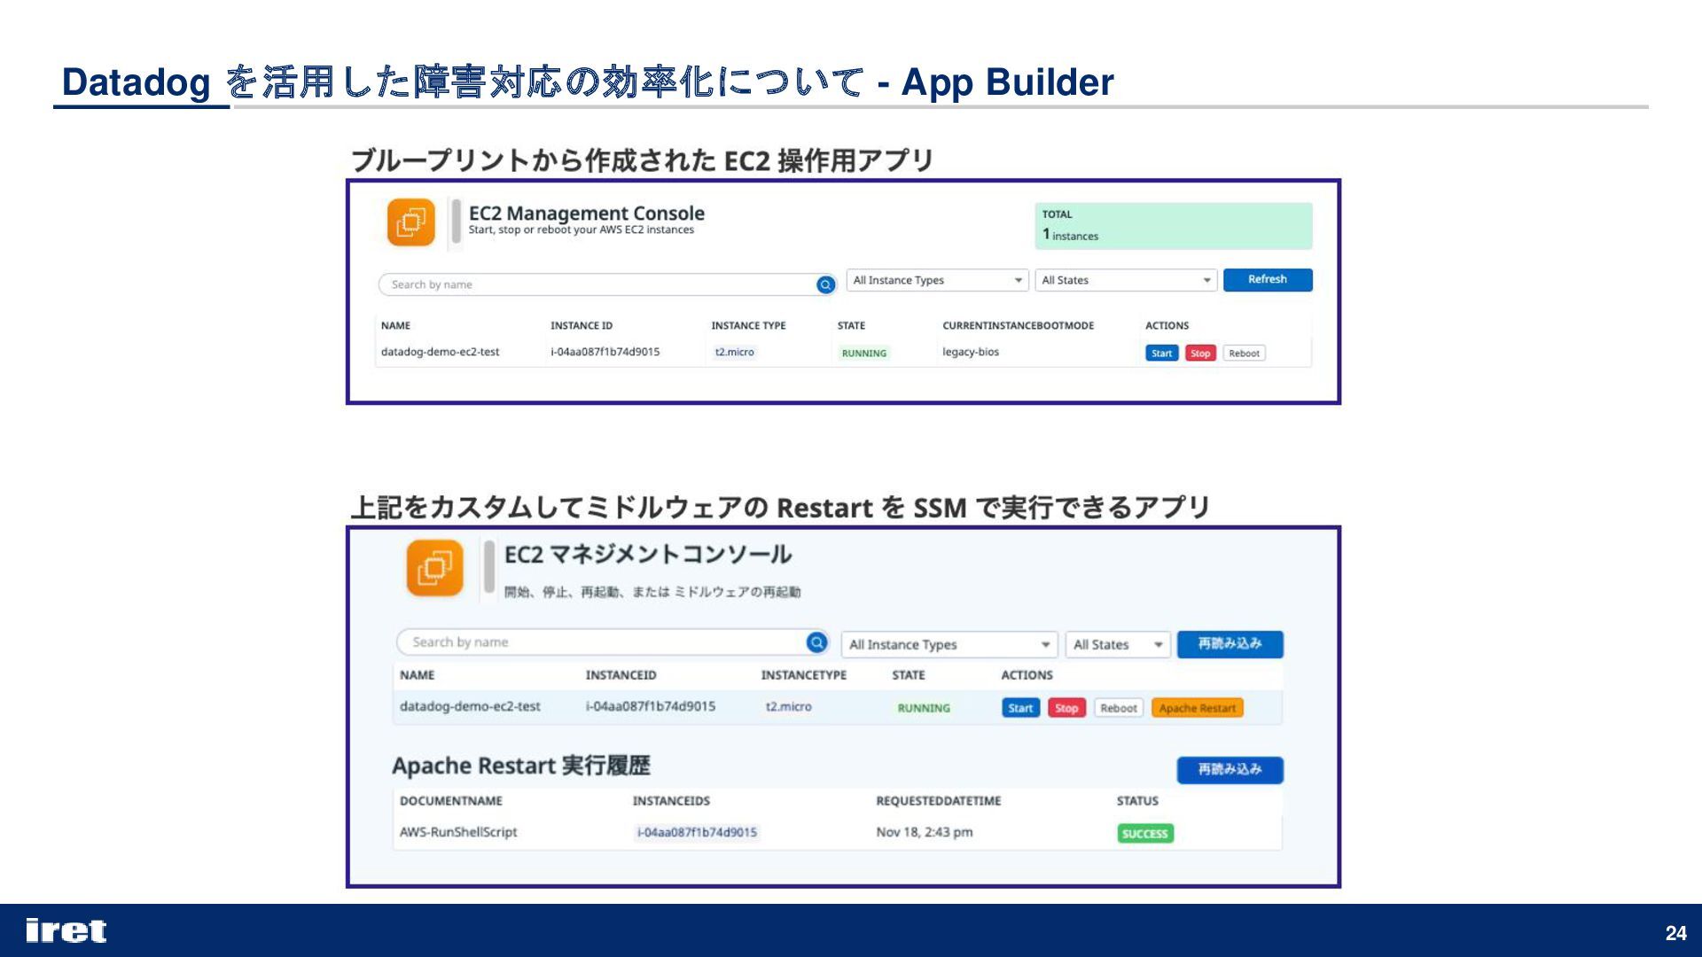Click 再読み込み button beside Apache Restart 実行履歴

tap(1230, 769)
